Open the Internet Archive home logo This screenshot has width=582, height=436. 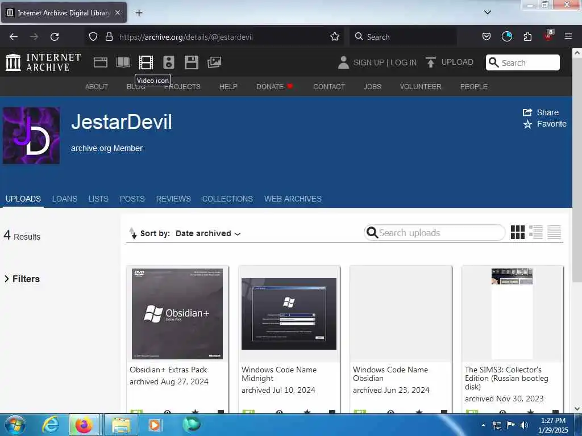pos(43,62)
